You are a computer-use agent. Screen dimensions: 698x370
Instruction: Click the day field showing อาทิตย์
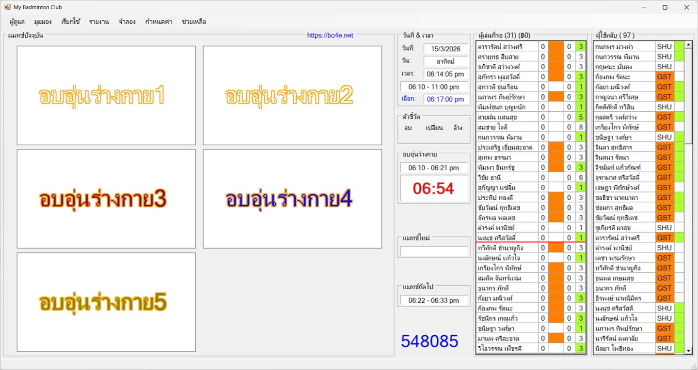tap(446, 61)
